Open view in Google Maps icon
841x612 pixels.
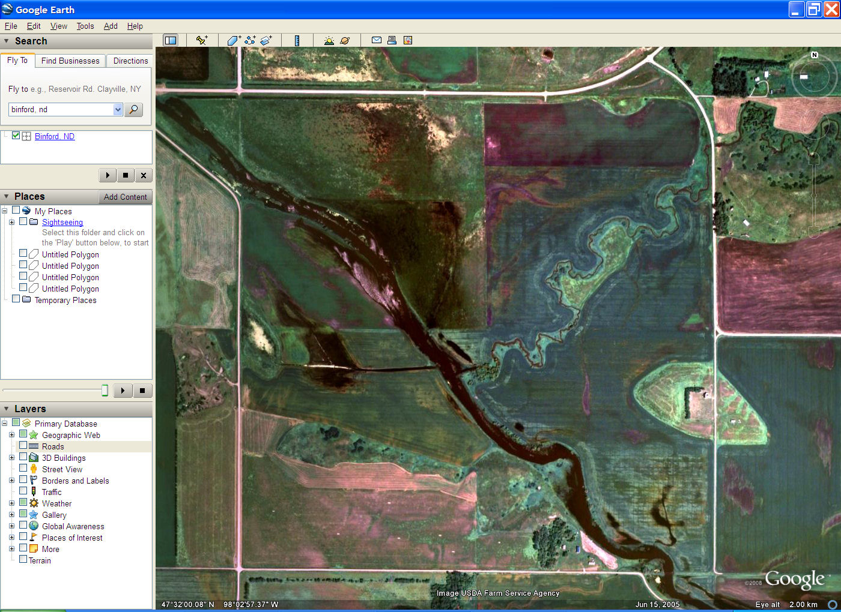(408, 40)
